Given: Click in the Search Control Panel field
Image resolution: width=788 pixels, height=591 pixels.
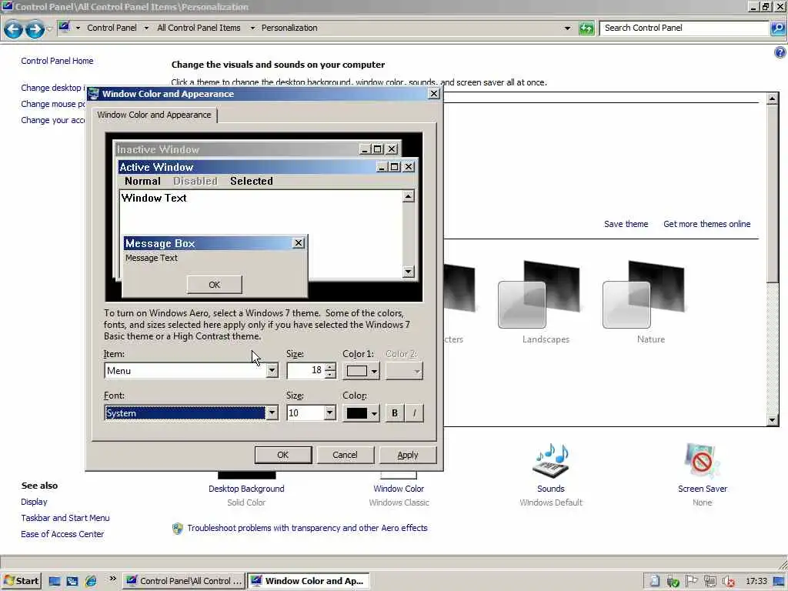Looking at the screenshot, I should (684, 28).
